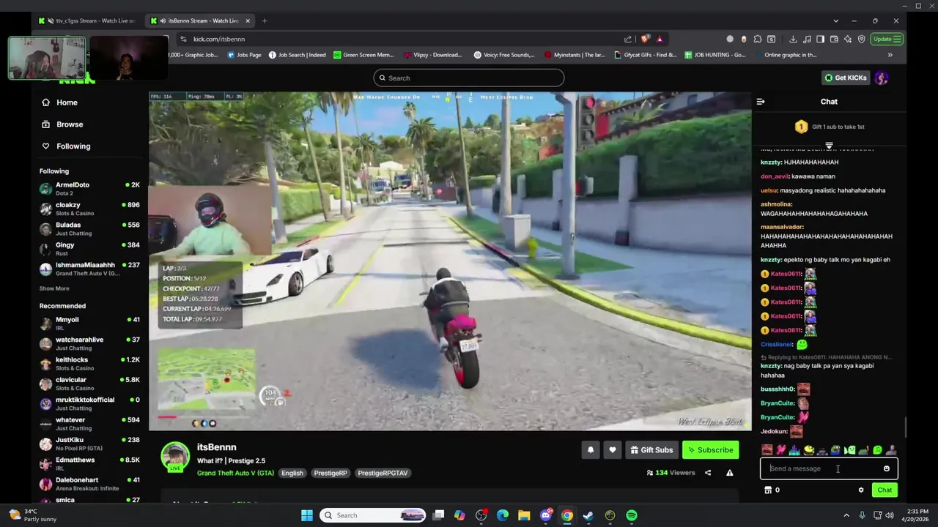The image size is (938, 527).
Task: Send message with the green Chat button
Action: 885,490
